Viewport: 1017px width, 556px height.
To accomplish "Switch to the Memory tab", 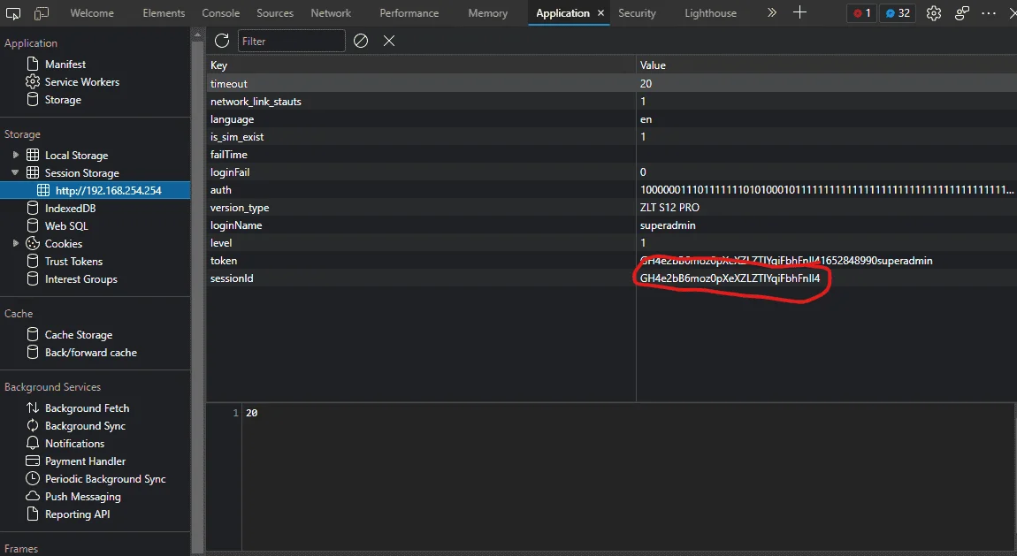I will (x=488, y=13).
